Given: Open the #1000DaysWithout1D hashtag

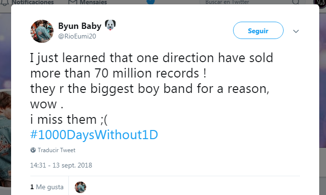Looking at the screenshot, I should coord(93,134).
